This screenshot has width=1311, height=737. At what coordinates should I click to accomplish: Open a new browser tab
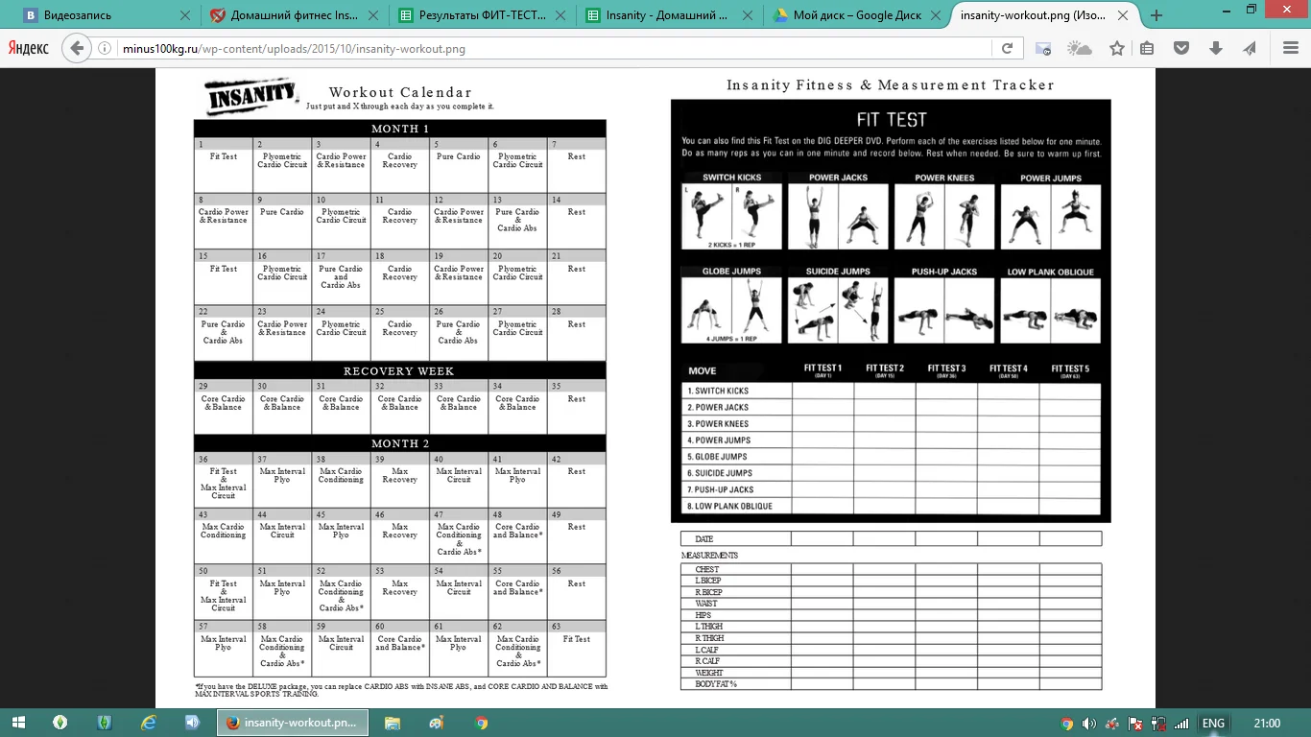[x=1156, y=15]
